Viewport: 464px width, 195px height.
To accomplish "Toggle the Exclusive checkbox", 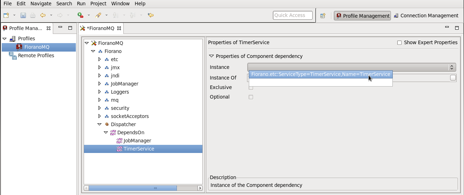I will click(x=251, y=87).
